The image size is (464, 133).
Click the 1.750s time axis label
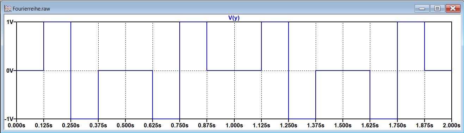coord(397,126)
